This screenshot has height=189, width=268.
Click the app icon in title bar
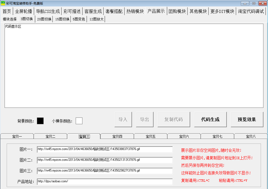click(x=3, y=3)
